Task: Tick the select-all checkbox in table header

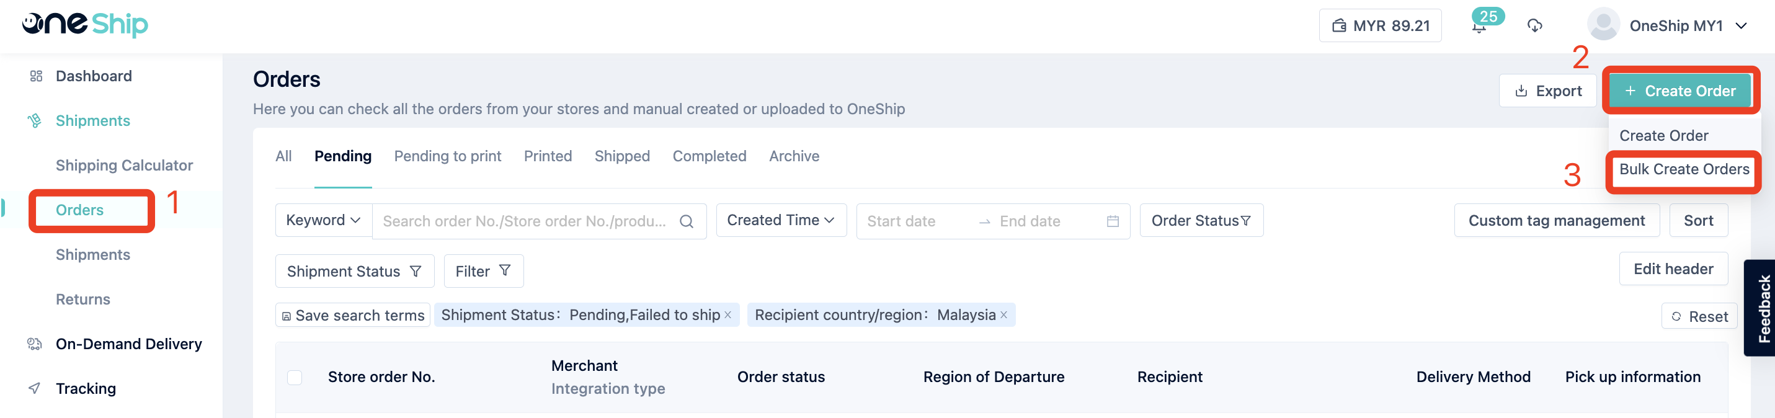Action: coord(294,377)
